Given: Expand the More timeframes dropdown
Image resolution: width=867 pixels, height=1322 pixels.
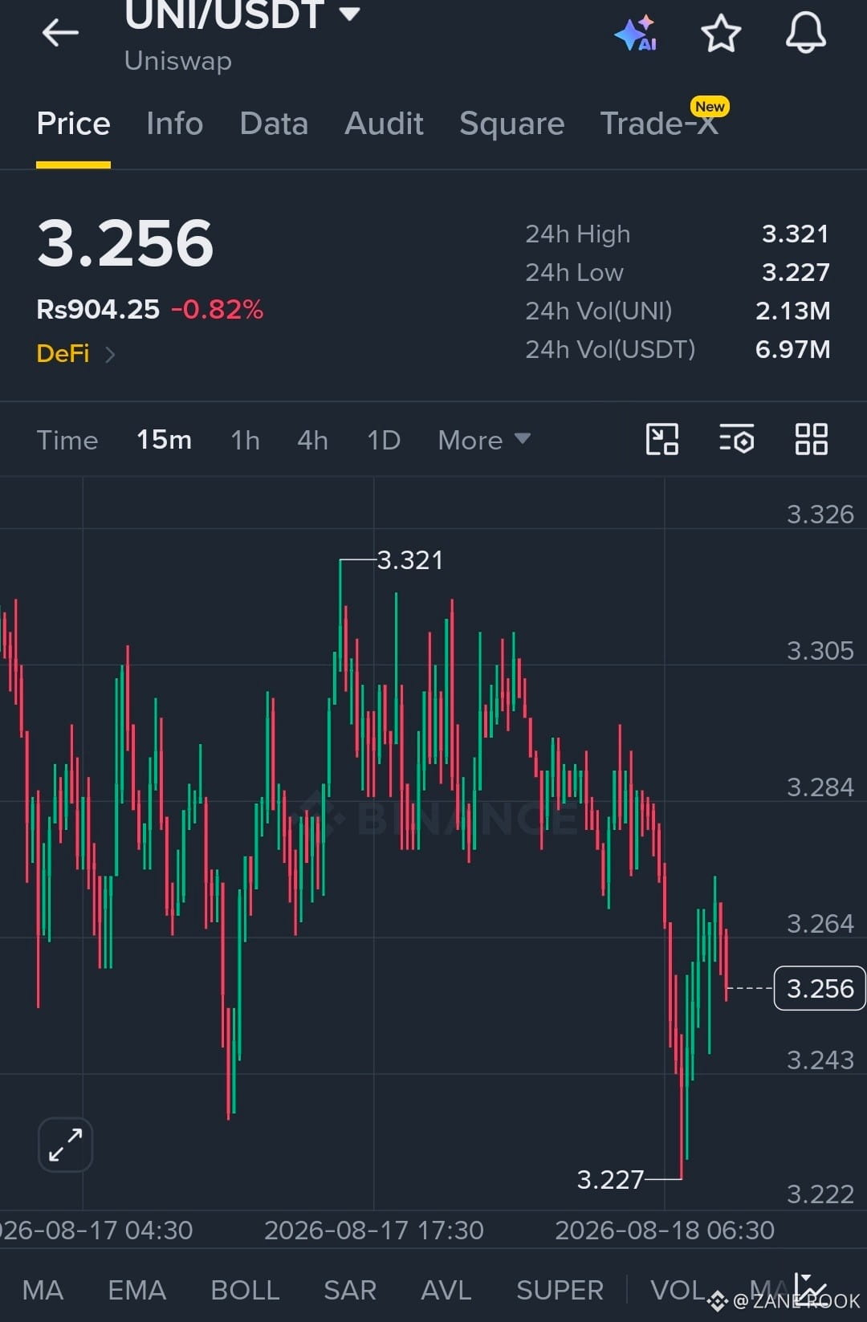Looking at the screenshot, I should pos(484,440).
